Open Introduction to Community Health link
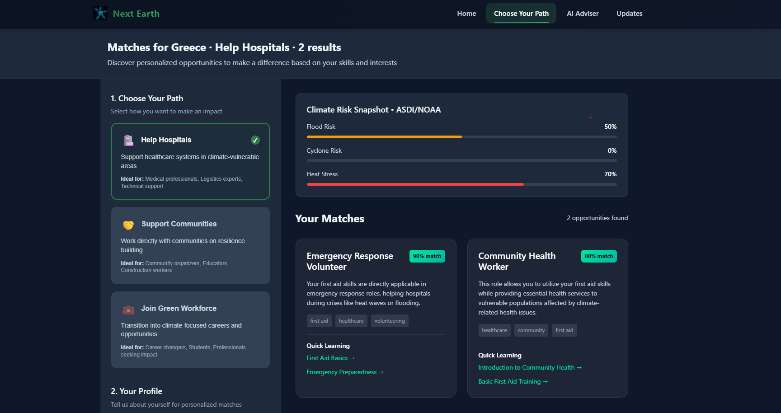 point(530,367)
